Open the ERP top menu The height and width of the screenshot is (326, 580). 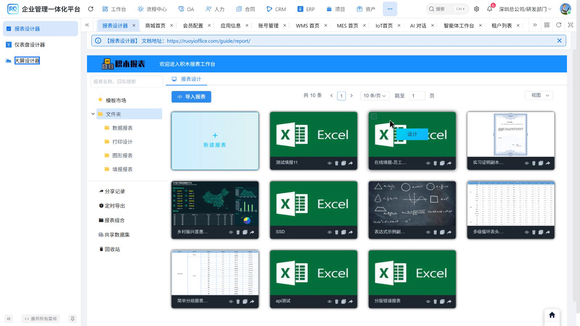pyautogui.click(x=306, y=9)
